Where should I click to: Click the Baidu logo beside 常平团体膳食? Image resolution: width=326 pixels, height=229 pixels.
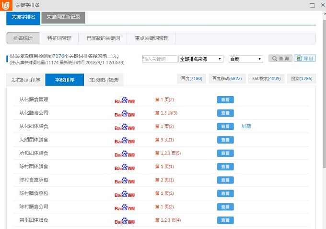125,220
